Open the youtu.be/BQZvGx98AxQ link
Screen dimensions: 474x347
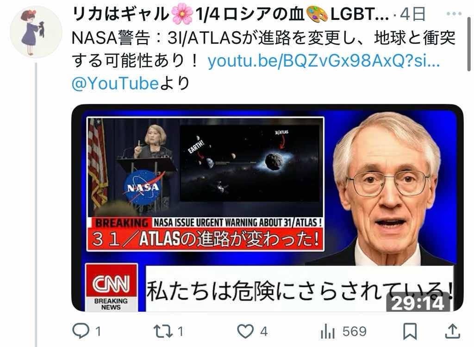(324, 61)
